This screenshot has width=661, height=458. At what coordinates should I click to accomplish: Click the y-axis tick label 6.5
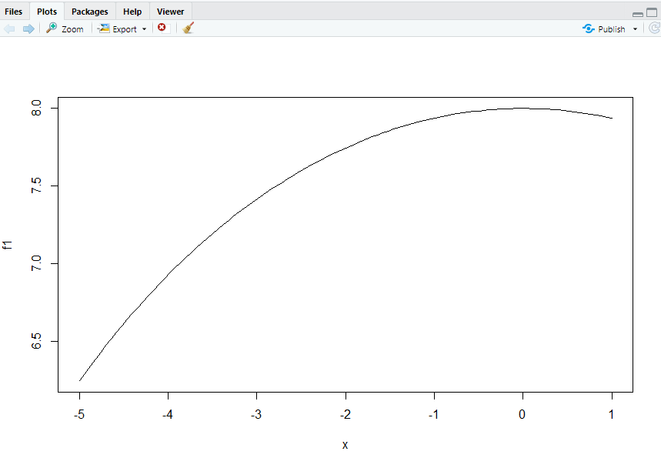pos(36,341)
